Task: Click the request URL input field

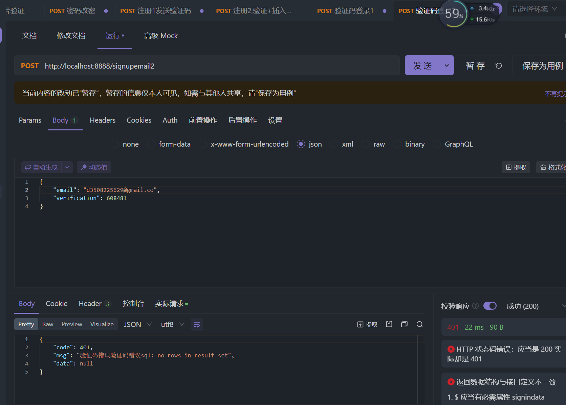Action: [x=220, y=66]
